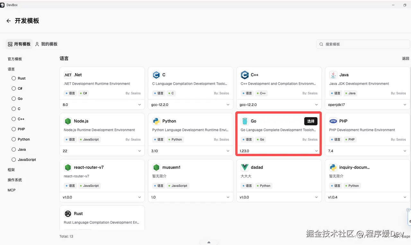Click the 语言 tag on musuem1 card
Image resolution: width=411 pixels, height=245 pixels.
point(159,186)
